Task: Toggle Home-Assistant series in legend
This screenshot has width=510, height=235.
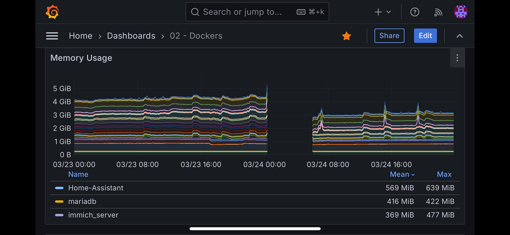Action: click(96, 188)
